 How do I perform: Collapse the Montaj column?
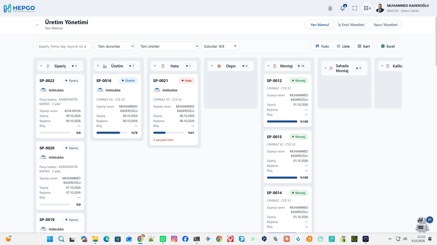(268, 66)
